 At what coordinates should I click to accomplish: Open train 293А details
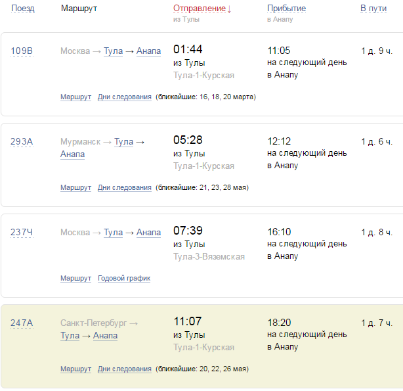(22, 141)
